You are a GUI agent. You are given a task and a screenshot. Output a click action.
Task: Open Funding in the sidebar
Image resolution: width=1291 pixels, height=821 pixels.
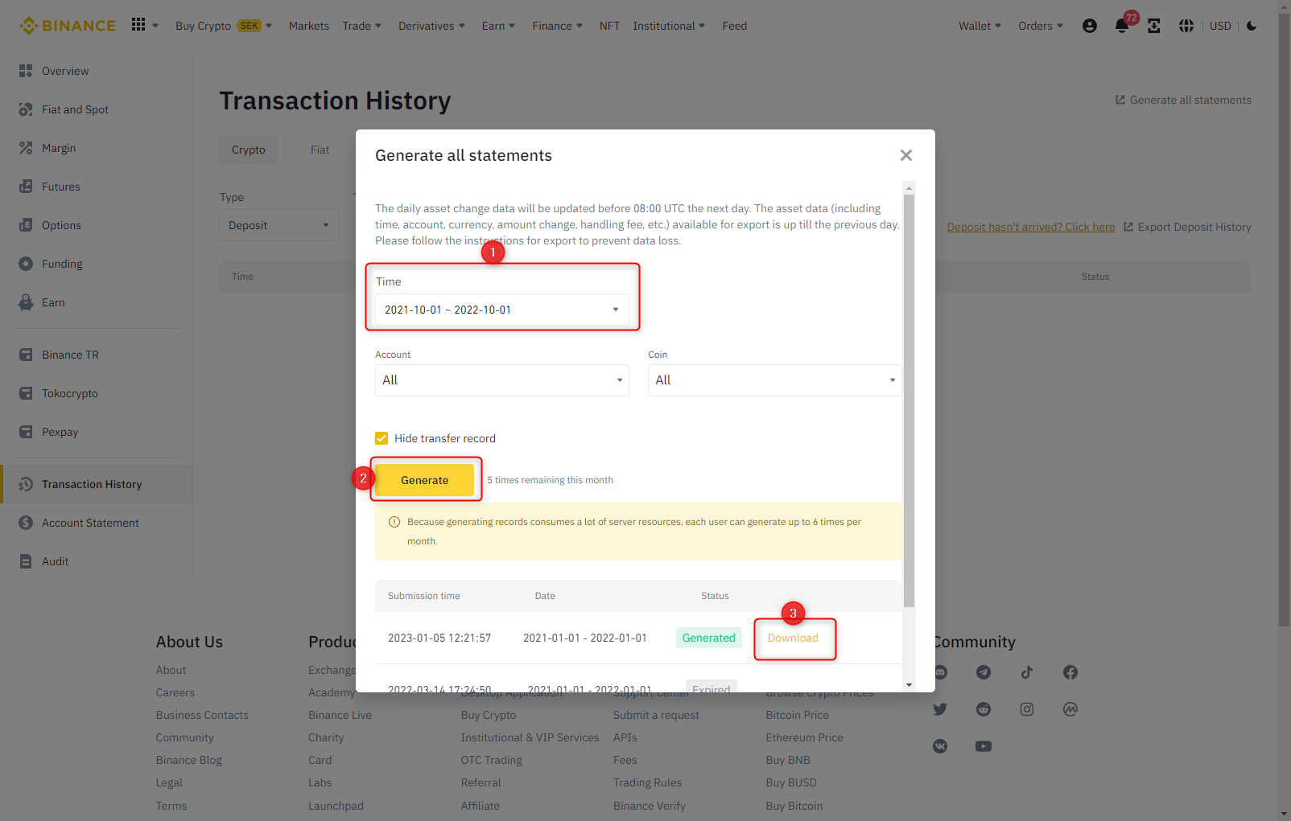(97, 264)
